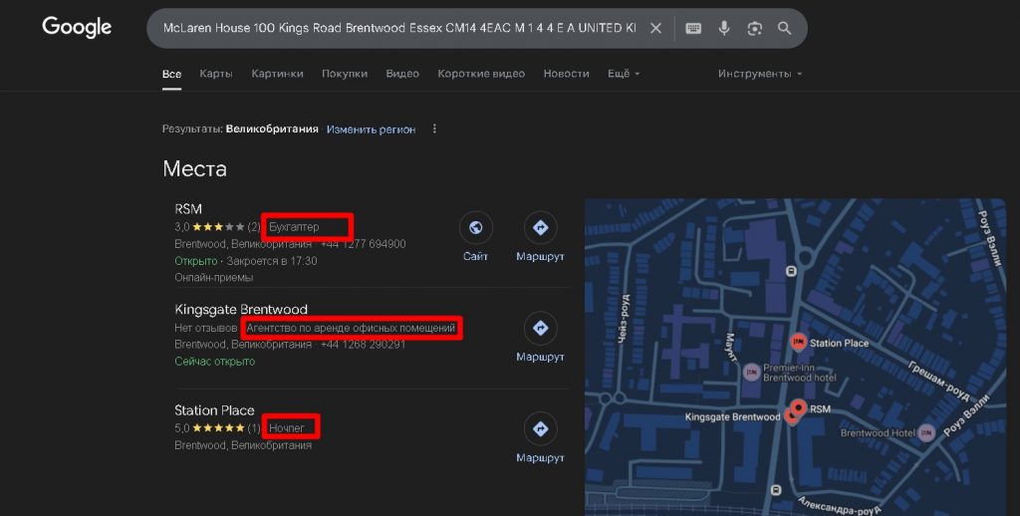Click into the search query field

click(398, 28)
